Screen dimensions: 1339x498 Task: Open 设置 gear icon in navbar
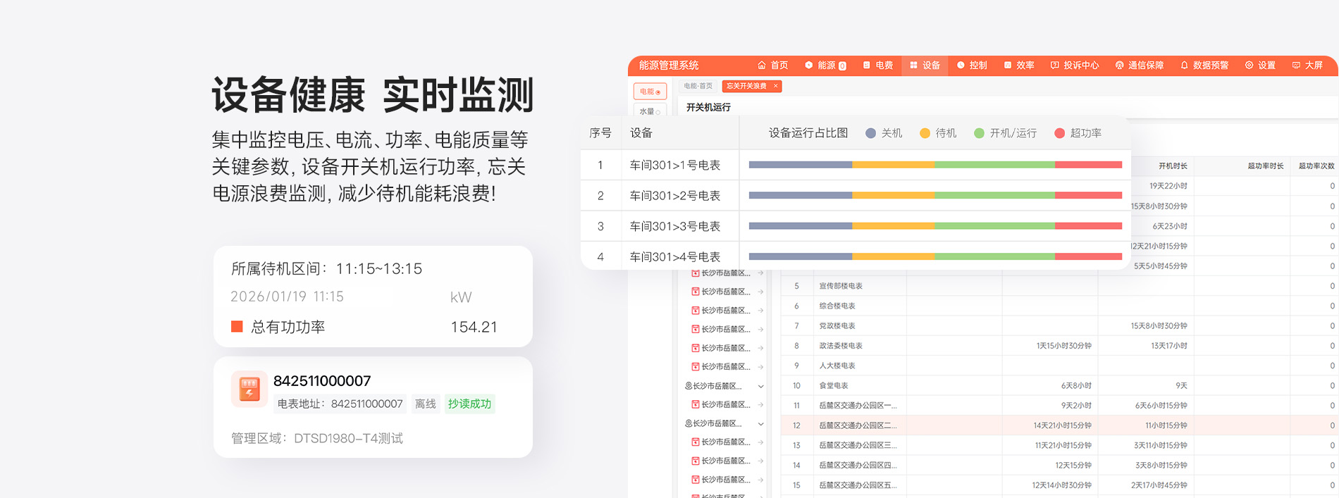tap(1249, 66)
